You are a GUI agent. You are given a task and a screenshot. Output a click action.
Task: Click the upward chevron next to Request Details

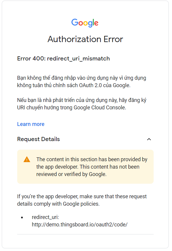pyautogui.click(x=149, y=139)
